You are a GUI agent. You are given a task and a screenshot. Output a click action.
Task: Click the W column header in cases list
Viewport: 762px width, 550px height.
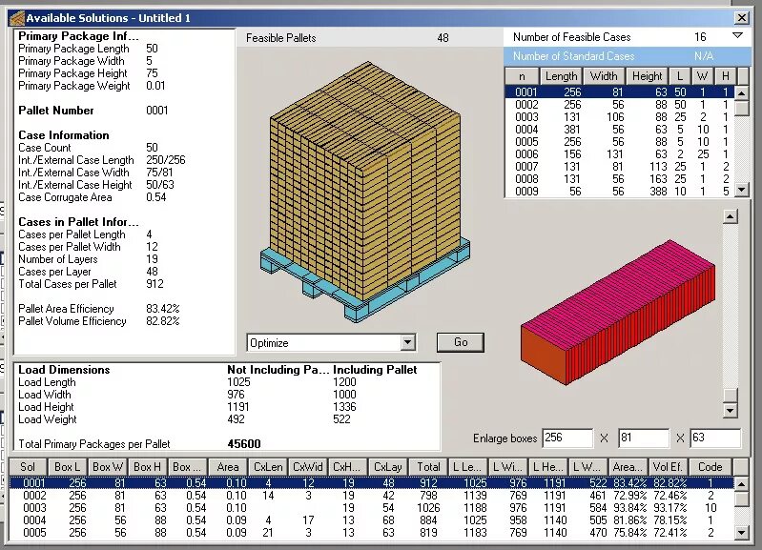pos(702,76)
